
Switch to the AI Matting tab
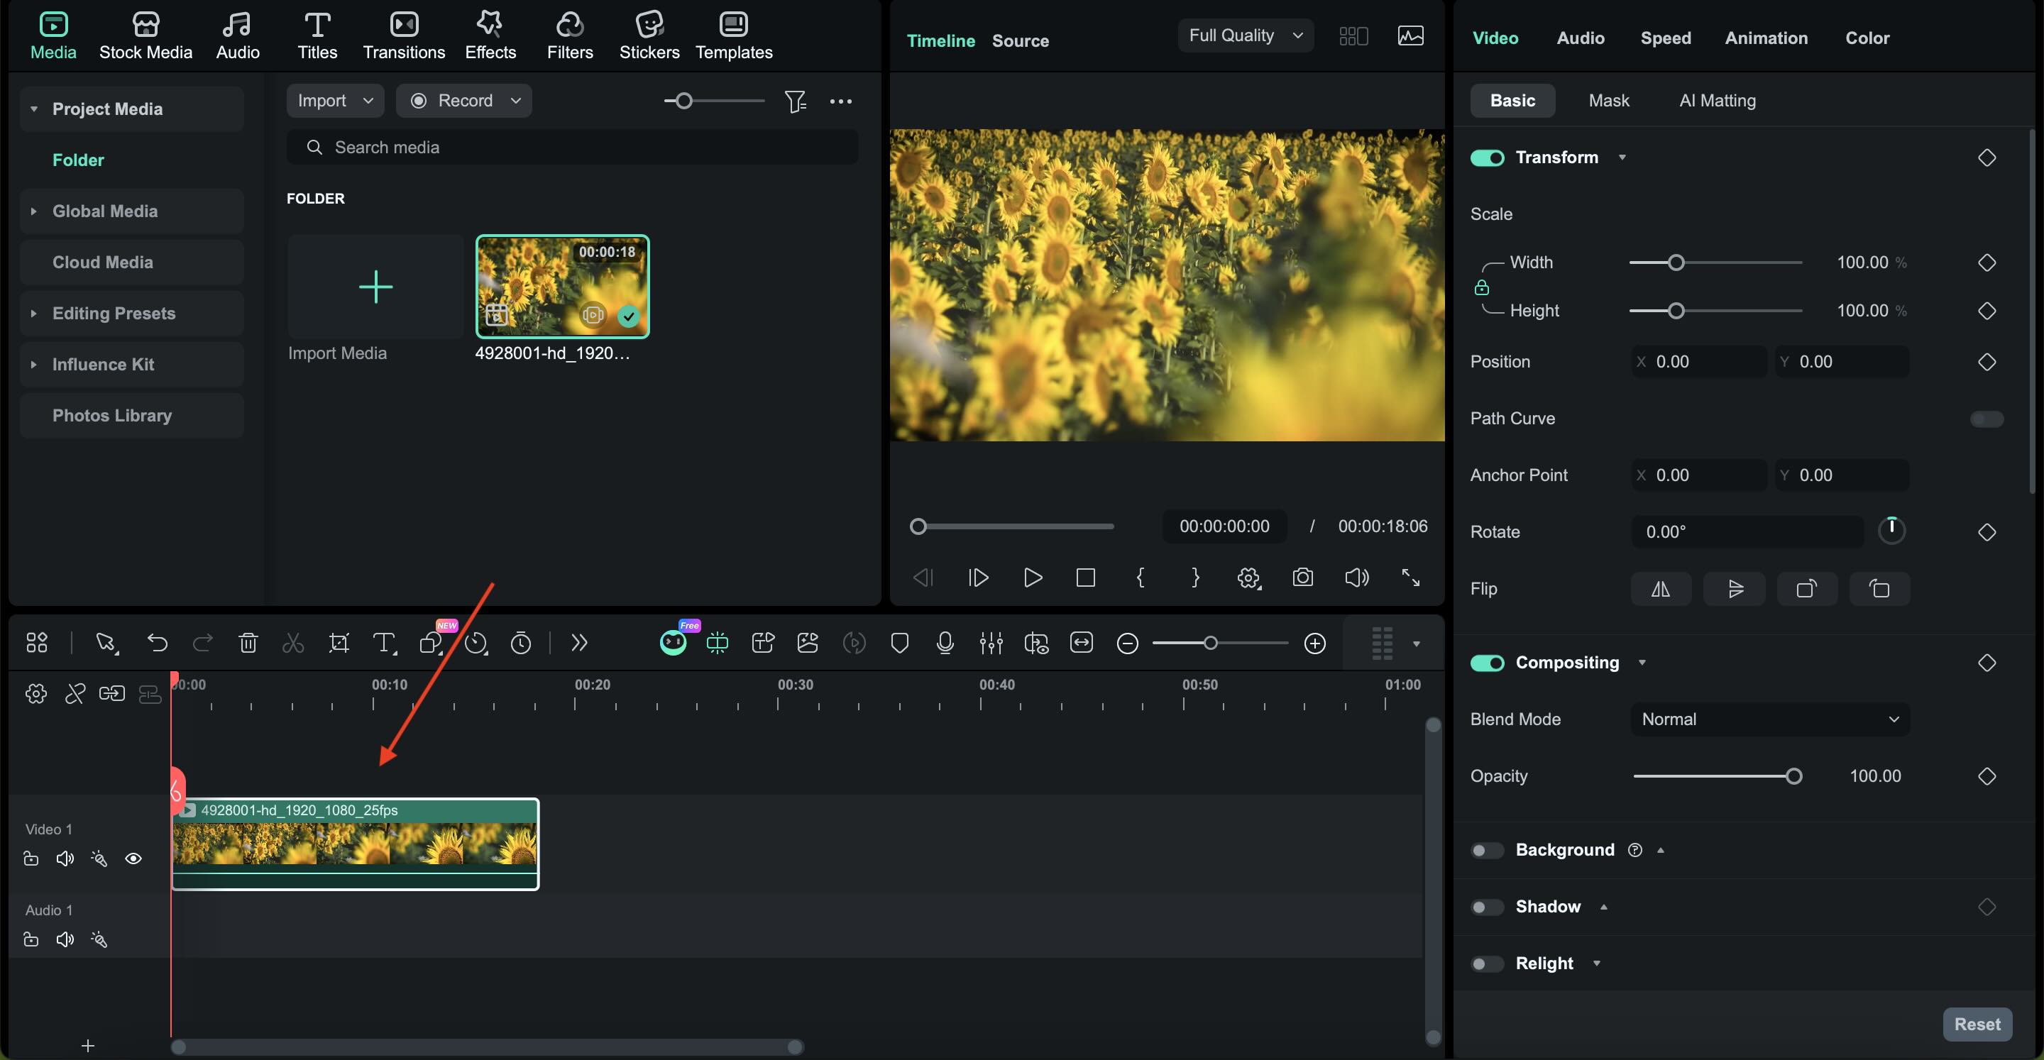(1717, 100)
